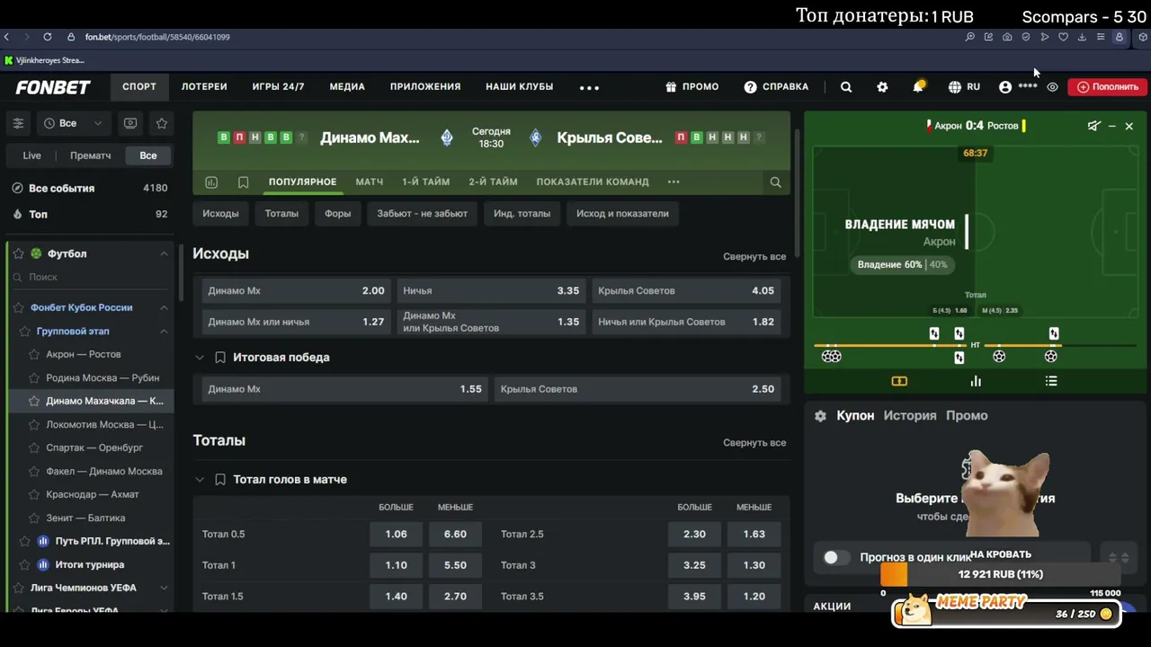The height and width of the screenshot is (647, 1151).
Task: Collapse the Футбол section chevron
Action: point(164,254)
